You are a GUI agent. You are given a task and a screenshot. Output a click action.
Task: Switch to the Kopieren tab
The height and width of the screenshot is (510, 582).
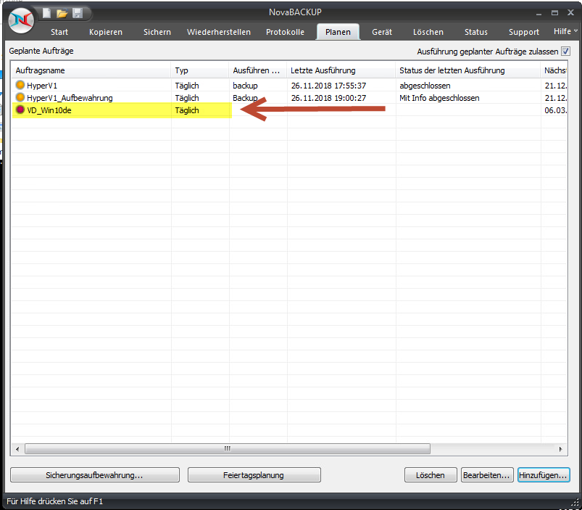(x=106, y=32)
